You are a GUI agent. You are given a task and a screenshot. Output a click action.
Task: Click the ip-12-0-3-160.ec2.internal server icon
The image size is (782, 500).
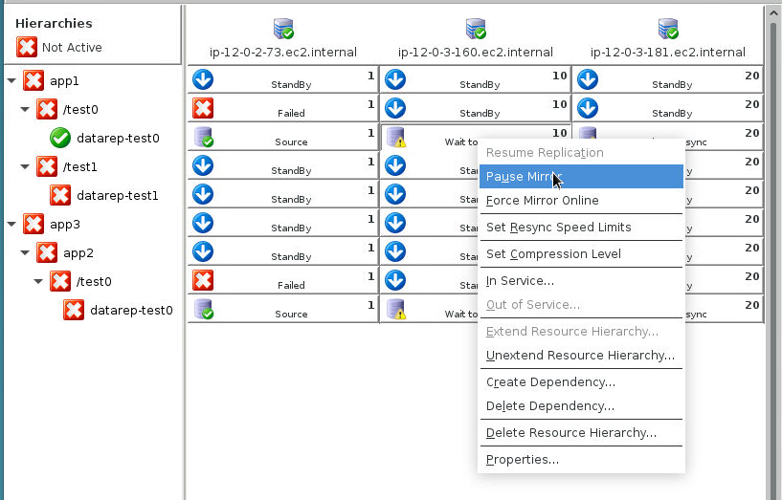tap(476, 29)
